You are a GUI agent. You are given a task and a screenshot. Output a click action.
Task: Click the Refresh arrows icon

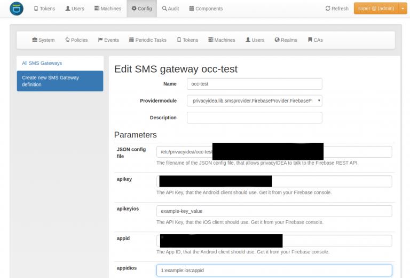(x=328, y=9)
